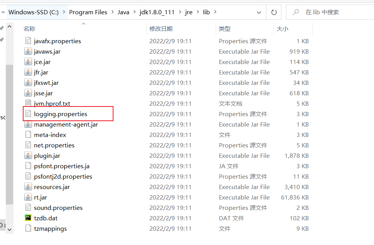The height and width of the screenshot is (245, 374).
Task: Select the management-agent.jar file name
Action: tap(66, 124)
